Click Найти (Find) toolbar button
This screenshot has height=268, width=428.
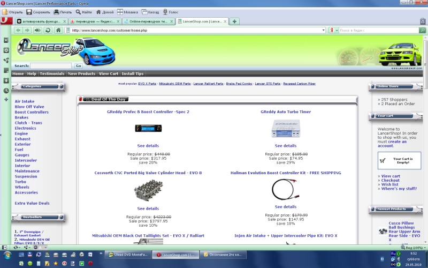tap(84, 12)
